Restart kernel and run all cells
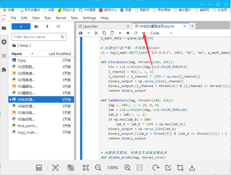 tap(144, 33)
